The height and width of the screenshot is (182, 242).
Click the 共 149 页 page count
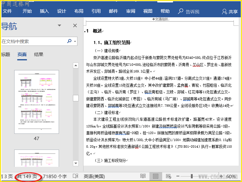[x=27, y=176]
